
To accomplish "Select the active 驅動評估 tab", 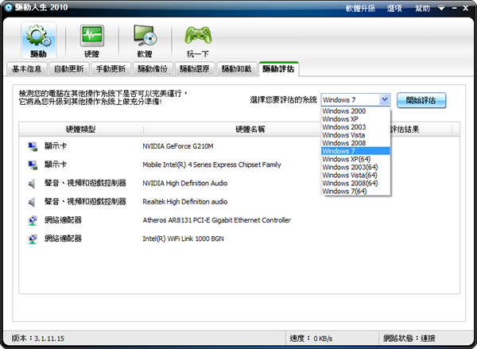I will 279,69.
